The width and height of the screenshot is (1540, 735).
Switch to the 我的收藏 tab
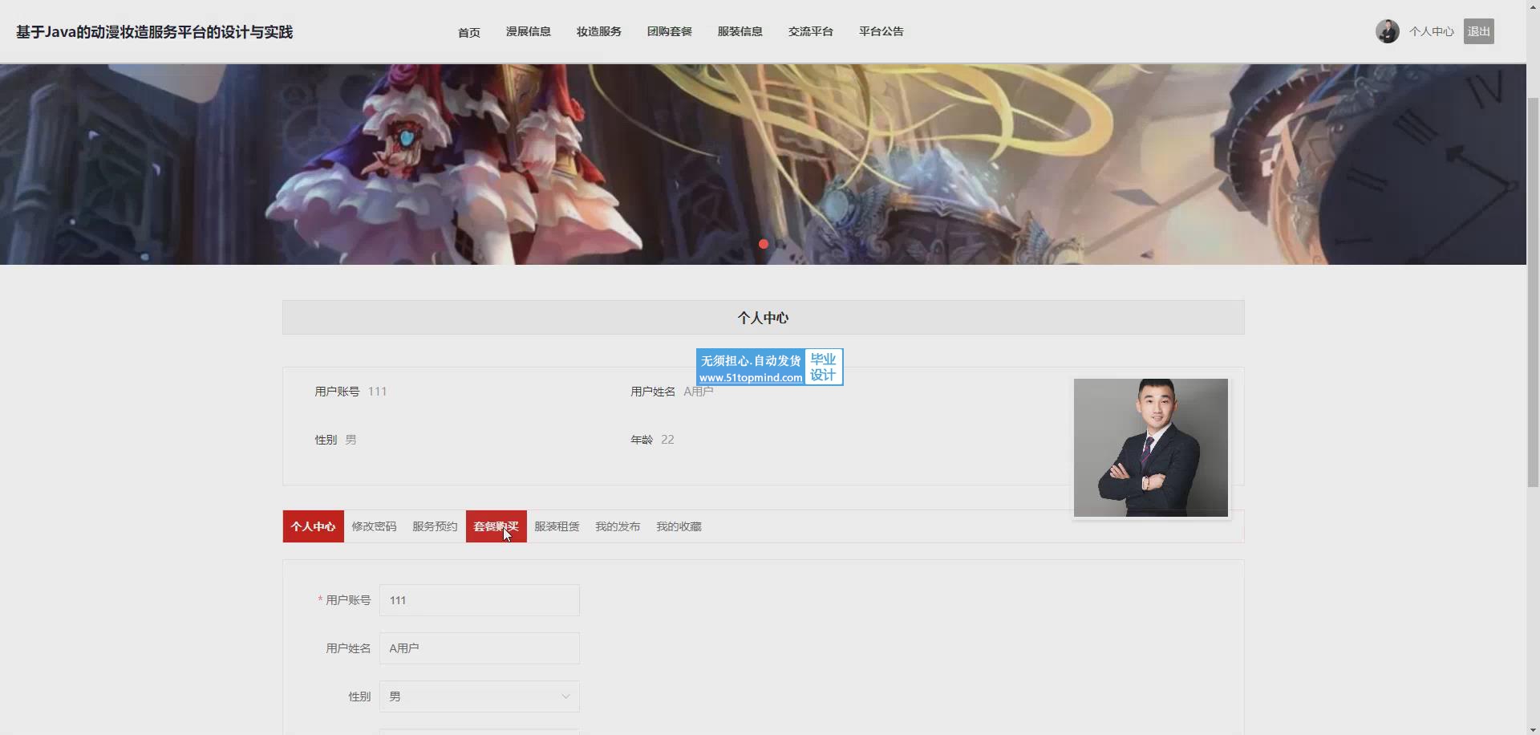[679, 526]
